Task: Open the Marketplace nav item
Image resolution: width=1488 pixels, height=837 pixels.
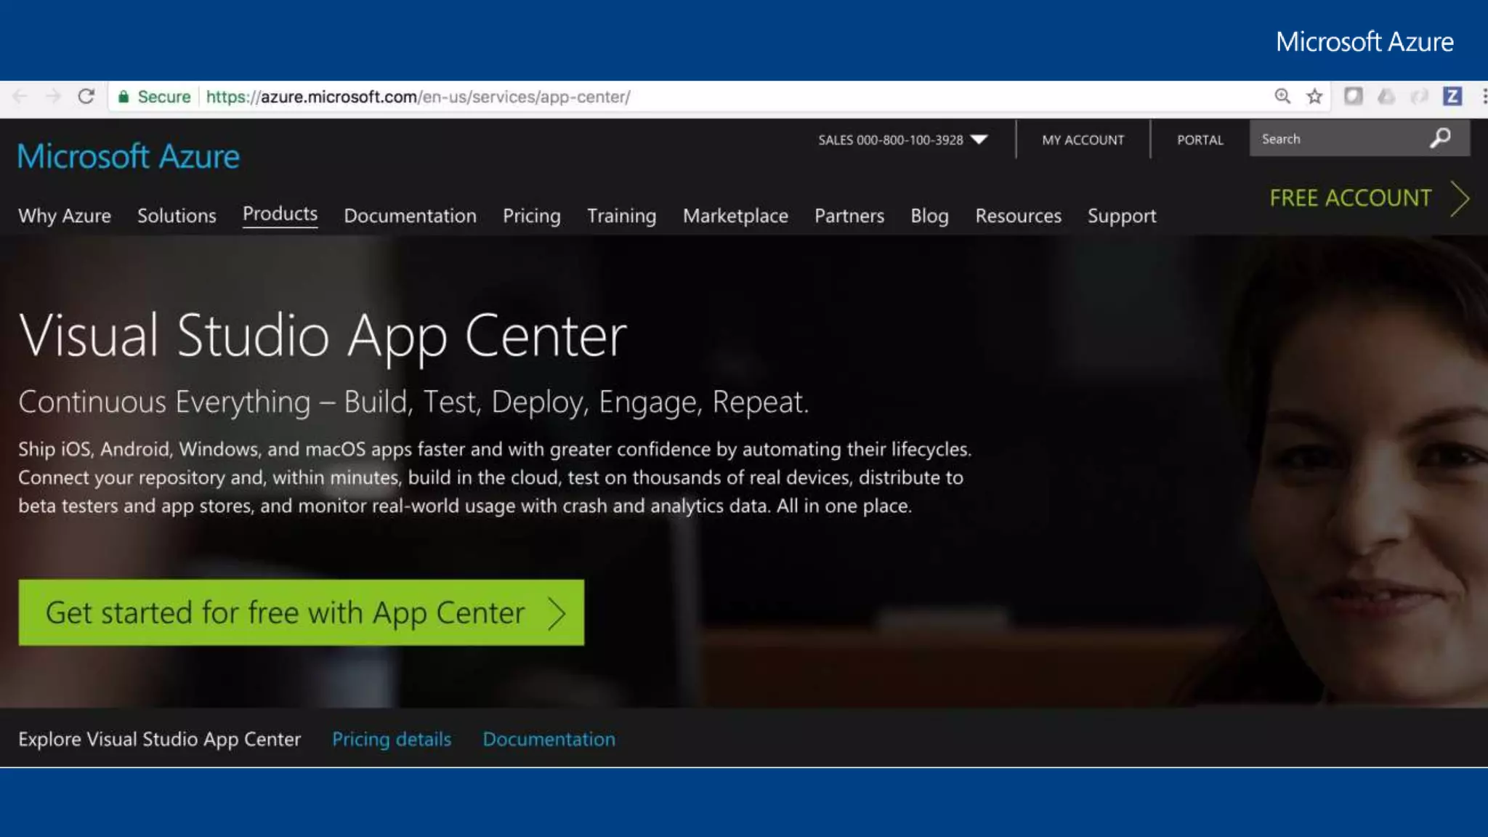Action: coord(735,216)
